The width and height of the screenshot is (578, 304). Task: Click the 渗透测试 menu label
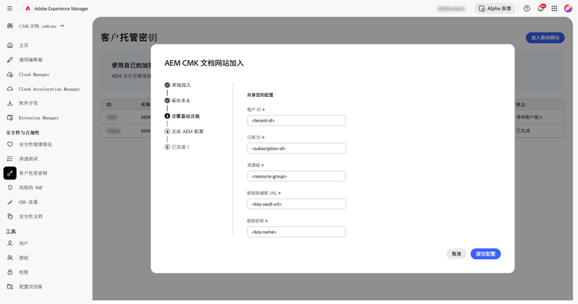pos(29,159)
